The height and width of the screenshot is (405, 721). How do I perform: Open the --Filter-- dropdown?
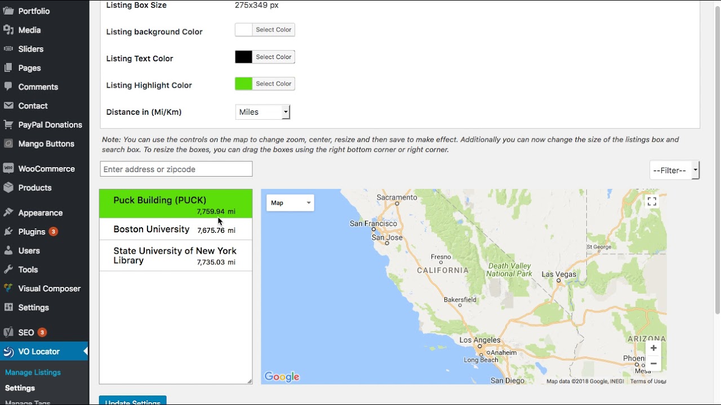click(674, 170)
